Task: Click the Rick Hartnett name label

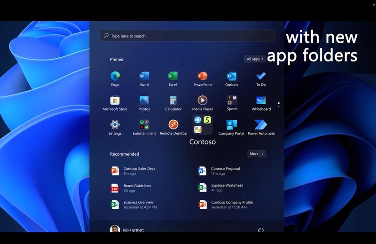Action: (133, 230)
